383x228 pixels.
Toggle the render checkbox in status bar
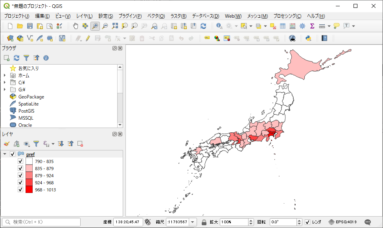[308, 222]
